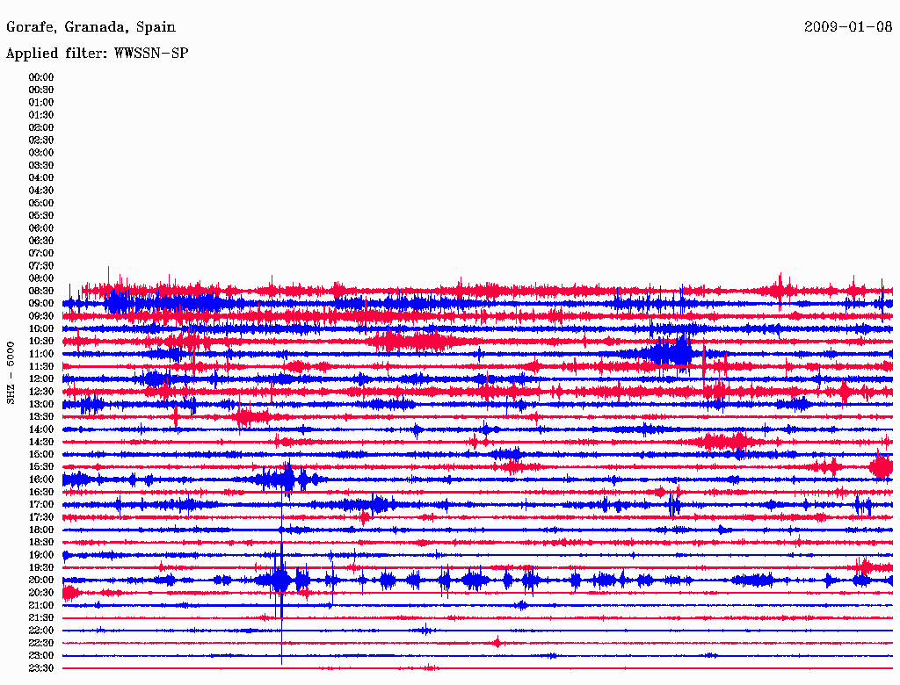Image resolution: width=900 pixels, height=685 pixels.
Task: Select the 21:30 time label
Action: tap(40, 618)
